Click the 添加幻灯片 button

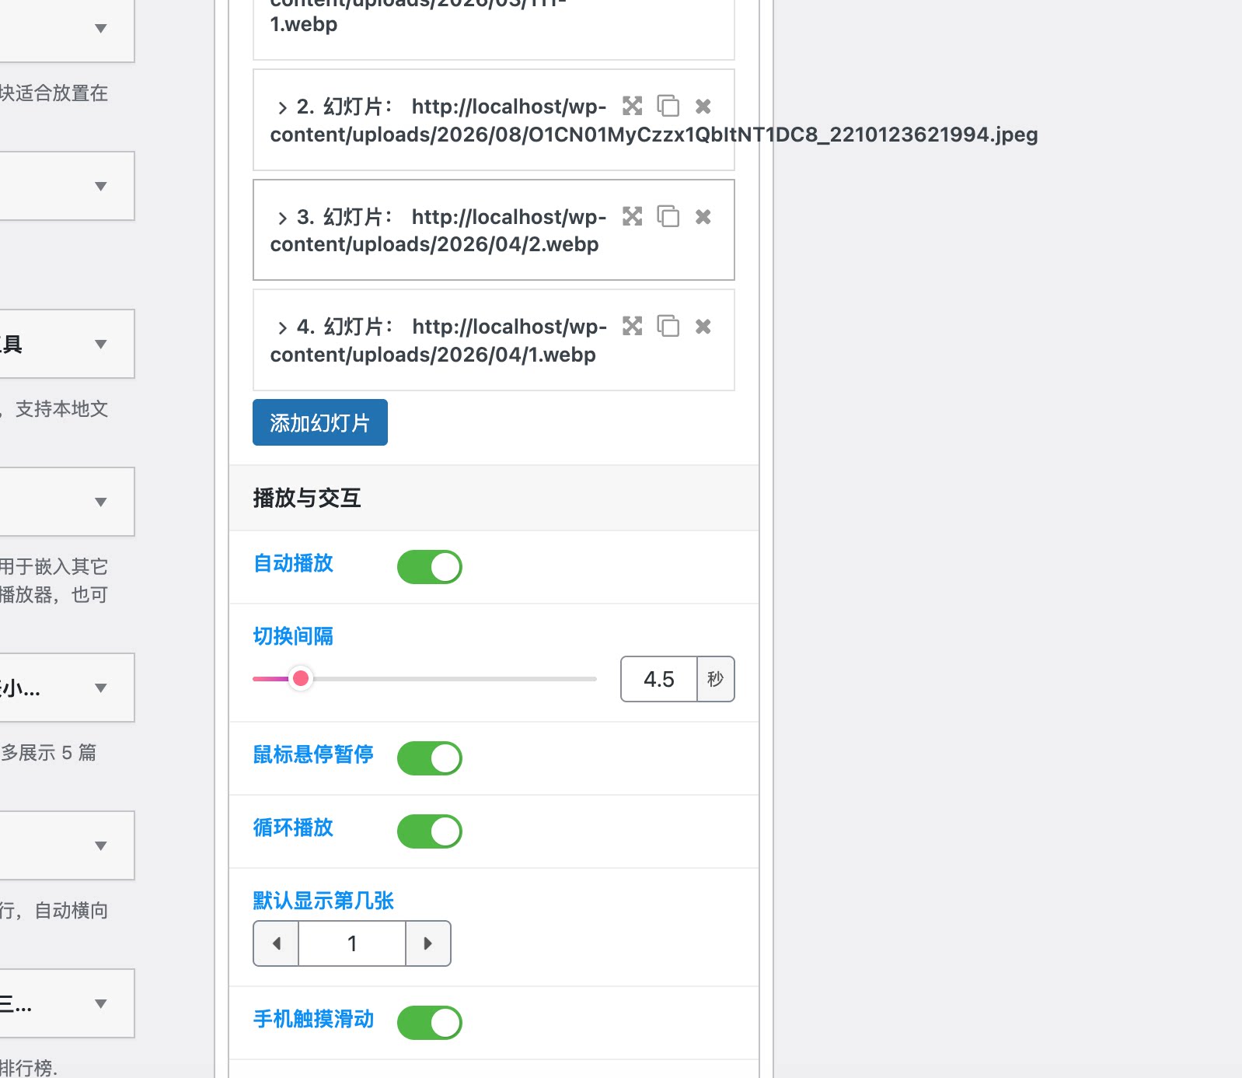320,422
